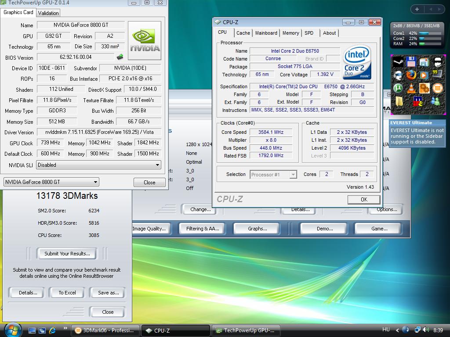Image resolution: width=450 pixels, height=337 pixels.
Task: Click the Demo button in 3DMark06
Action: [x=325, y=229]
